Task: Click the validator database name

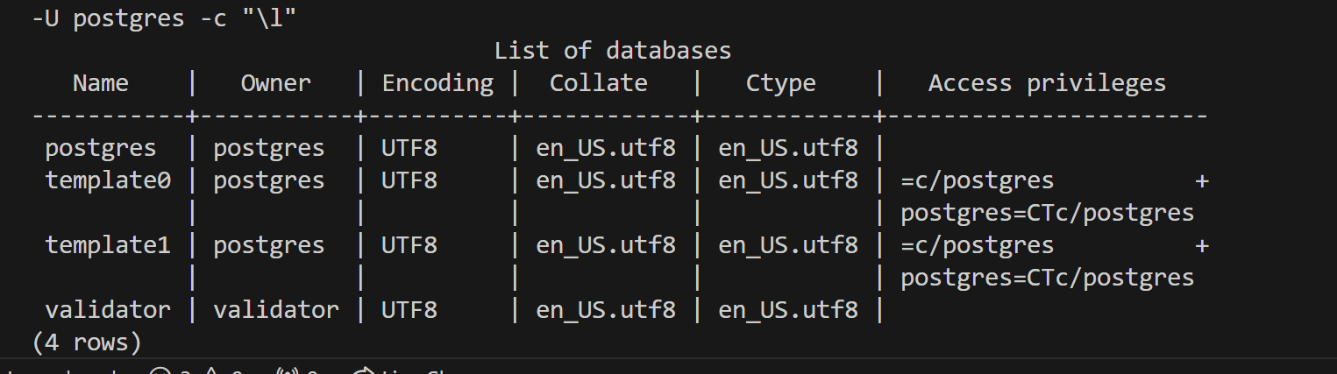Action: click(x=108, y=309)
